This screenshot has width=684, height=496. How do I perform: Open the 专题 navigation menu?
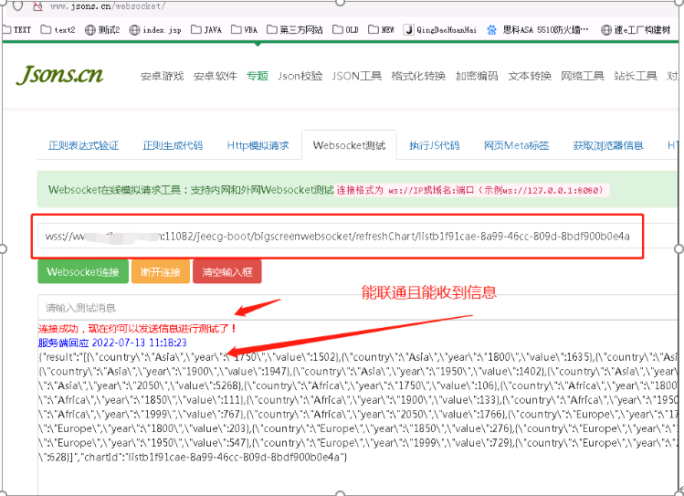pos(258,76)
